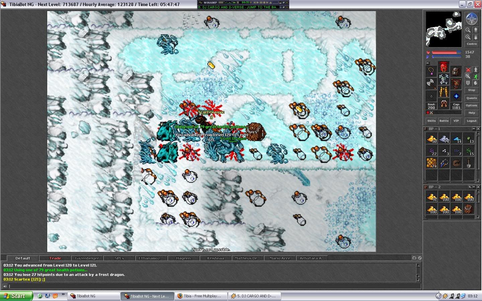Toggle chase opponent mode

[x=475, y=76]
